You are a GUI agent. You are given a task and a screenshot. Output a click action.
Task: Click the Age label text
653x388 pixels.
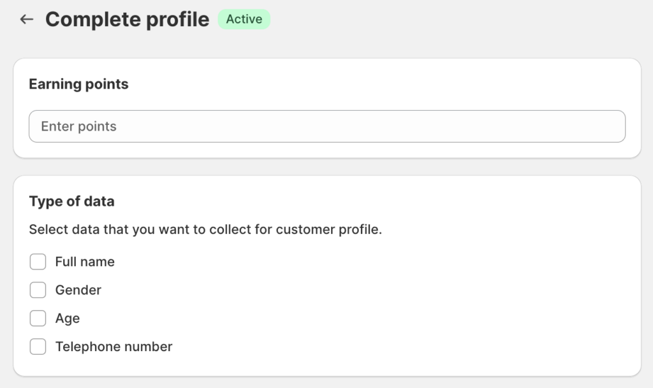point(68,319)
